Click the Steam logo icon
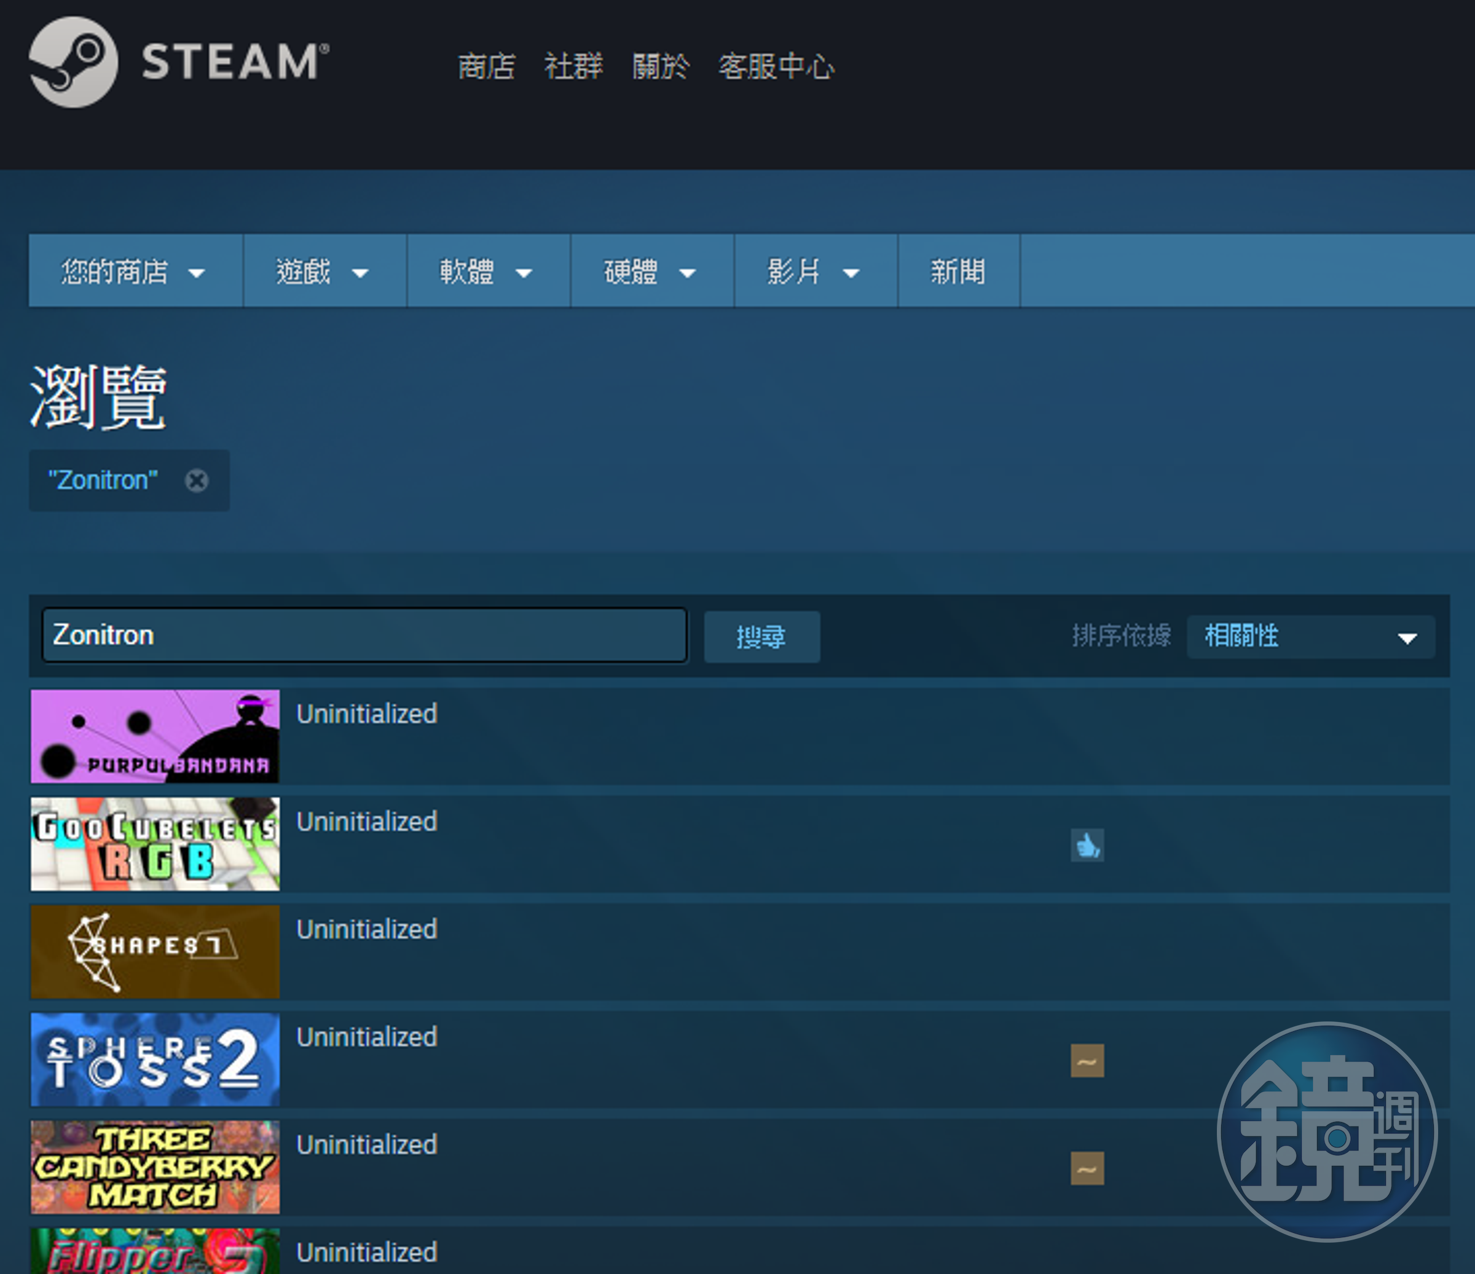The image size is (1475, 1274). point(73,63)
